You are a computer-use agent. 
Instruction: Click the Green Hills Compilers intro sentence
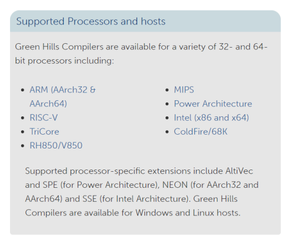[x=141, y=54]
